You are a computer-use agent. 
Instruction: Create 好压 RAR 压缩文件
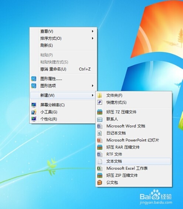pyautogui.click(x=134, y=147)
